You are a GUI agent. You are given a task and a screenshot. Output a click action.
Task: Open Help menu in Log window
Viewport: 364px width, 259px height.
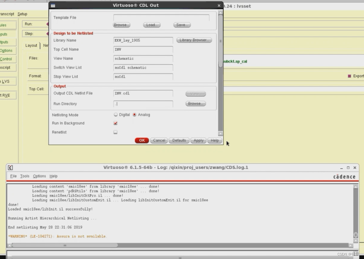click(53, 176)
